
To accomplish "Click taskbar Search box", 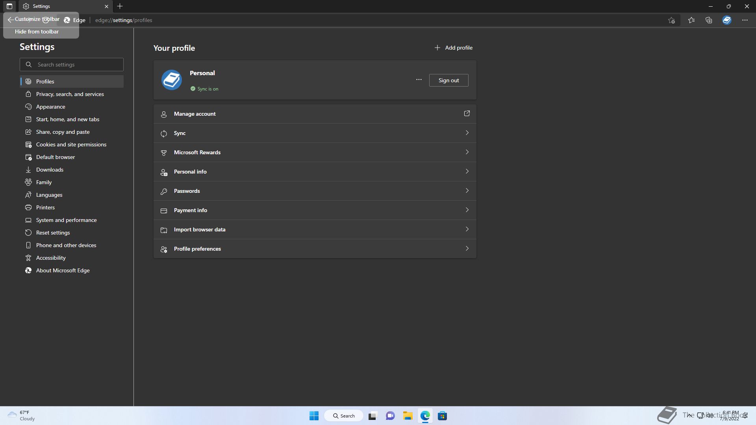I will [x=344, y=416].
